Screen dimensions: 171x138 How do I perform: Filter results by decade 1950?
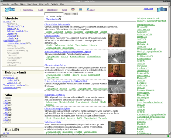click(x=6, y=110)
